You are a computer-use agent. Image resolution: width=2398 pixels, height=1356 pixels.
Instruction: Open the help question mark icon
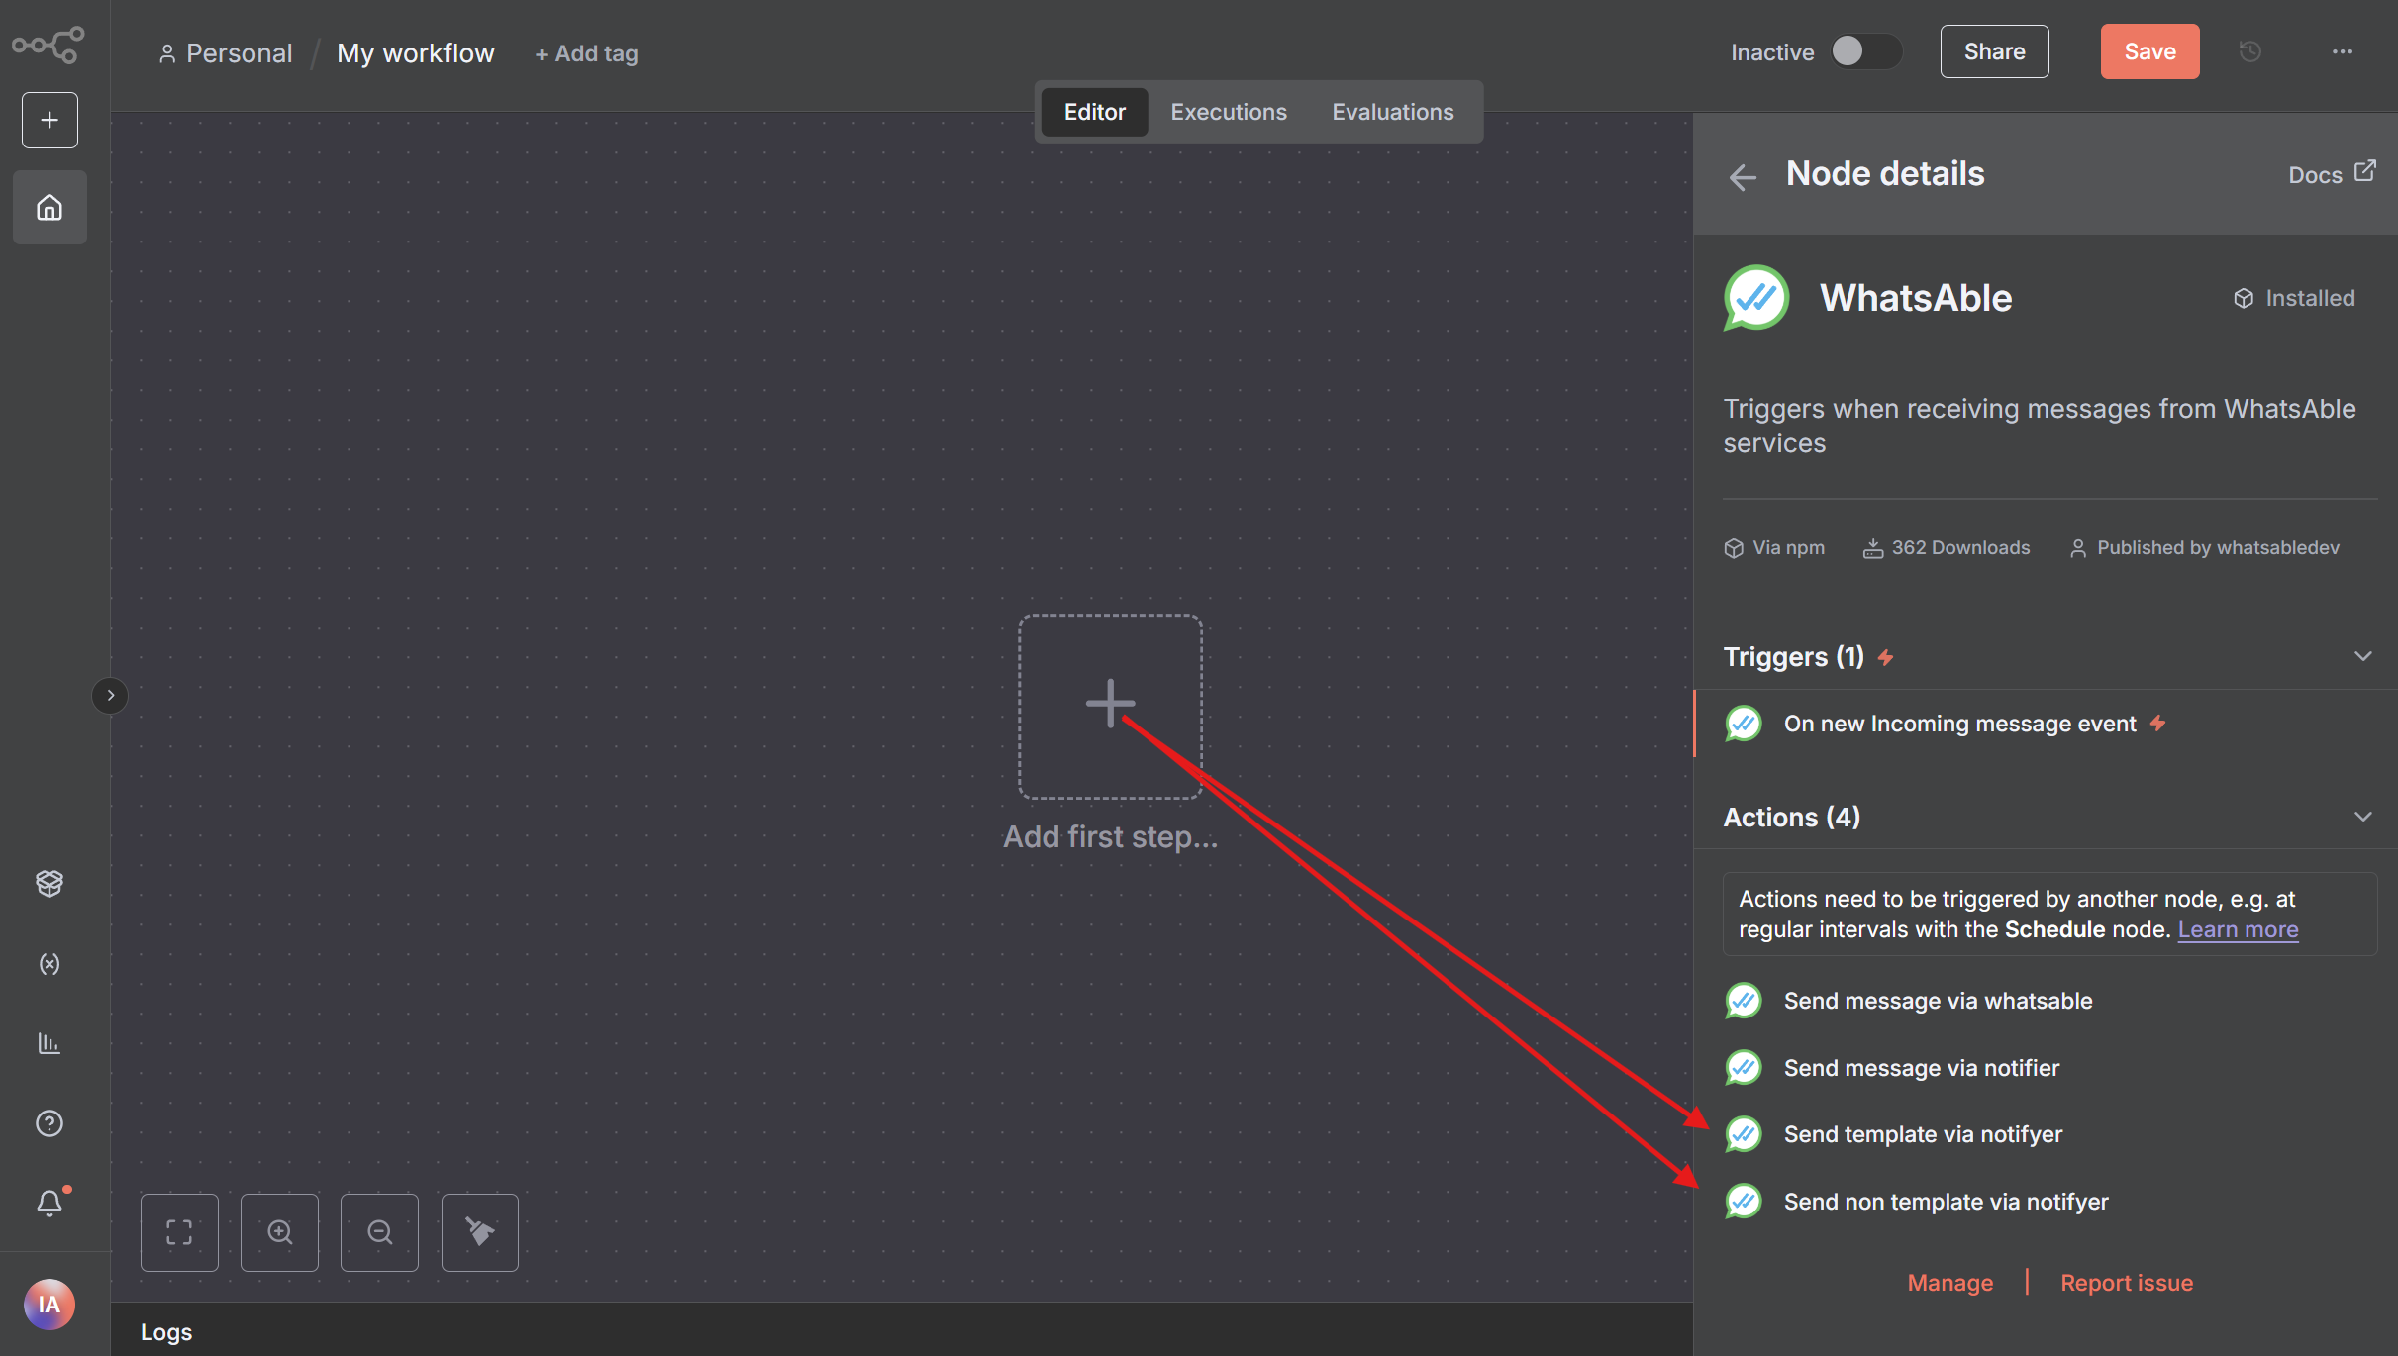pos(50,1123)
